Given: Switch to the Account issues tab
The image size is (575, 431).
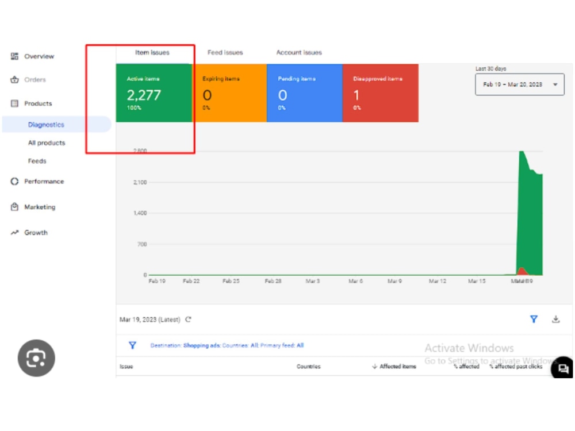Looking at the screenshot, I should (x=299, y=52).
